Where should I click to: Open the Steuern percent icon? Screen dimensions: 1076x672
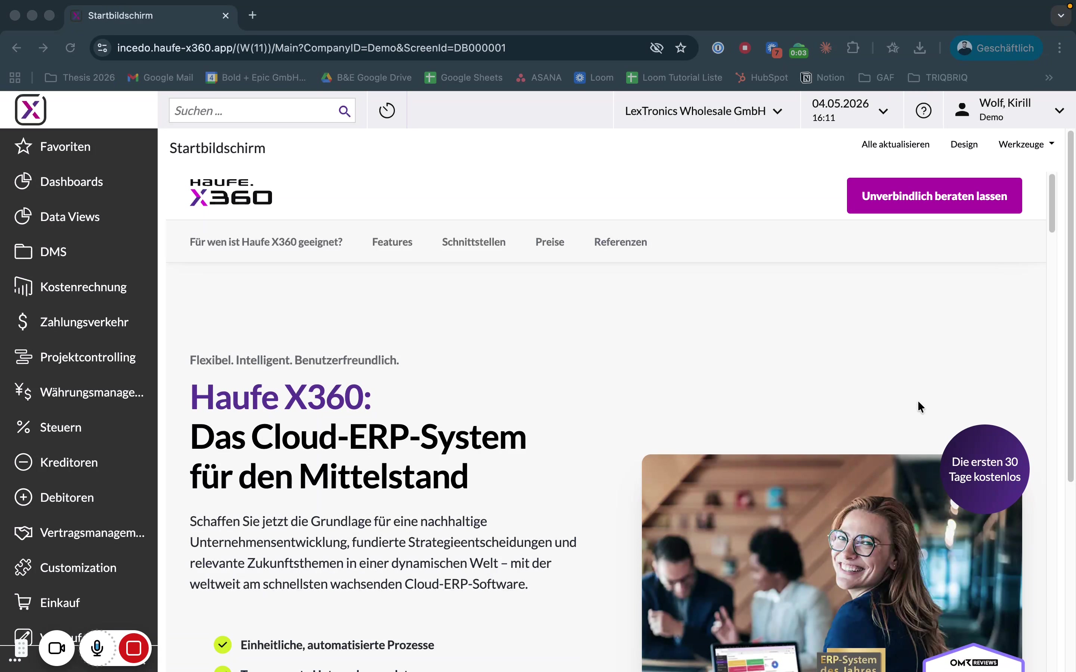point(23,427)
